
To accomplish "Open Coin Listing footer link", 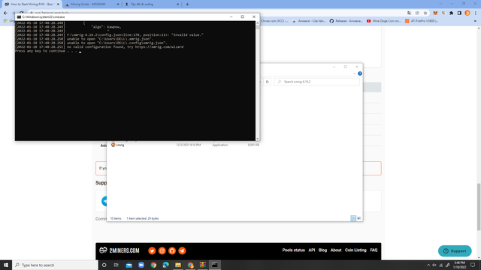I will 355,250.
